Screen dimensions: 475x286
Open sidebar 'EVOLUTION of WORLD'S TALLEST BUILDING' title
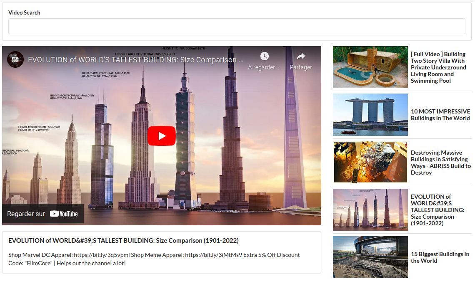[437, 210]
